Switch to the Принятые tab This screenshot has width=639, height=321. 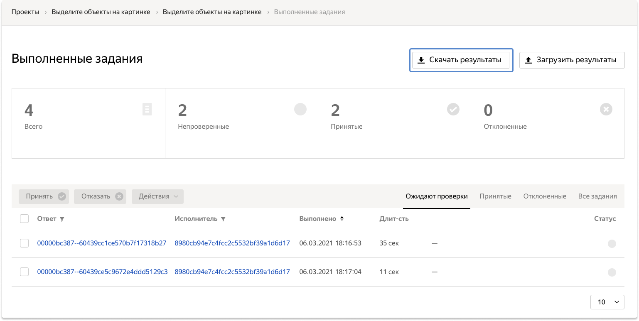(x=495, y=196)
